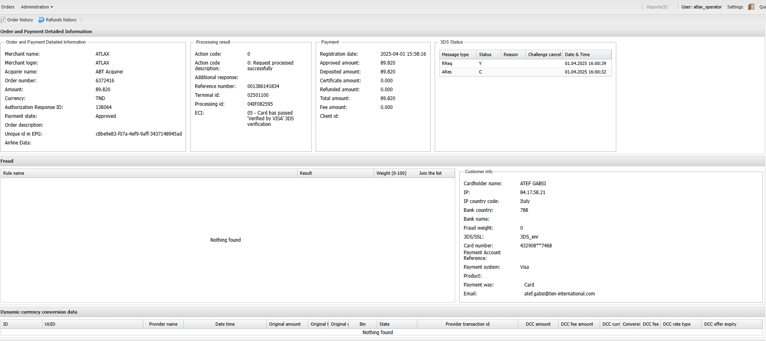Sort fraud table by Result column
Viewport: 766px width, 341px height.
pyautogui.click(x=306, y=173)
